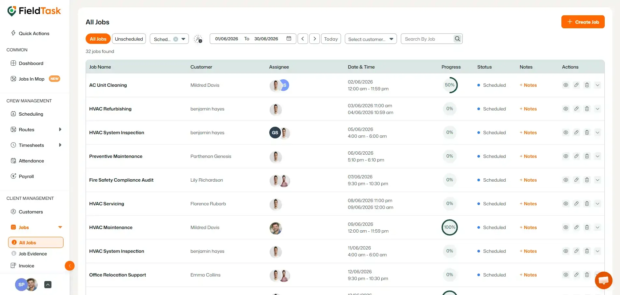Clear the Sched... status filter
620x295 pixels.
tap(176, 39)
